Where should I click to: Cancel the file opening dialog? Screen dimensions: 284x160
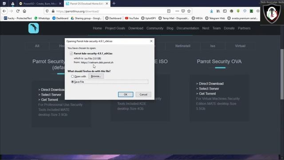click(143, 95)
